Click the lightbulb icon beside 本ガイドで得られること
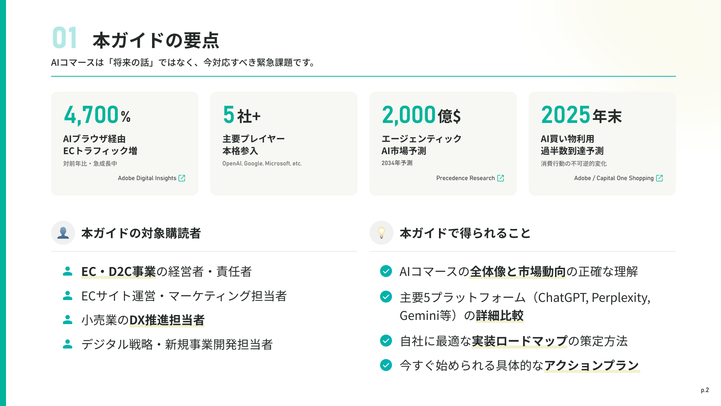The width and height of the screenshot is (721, 406). pyautogui.click(x=382, y=233)
